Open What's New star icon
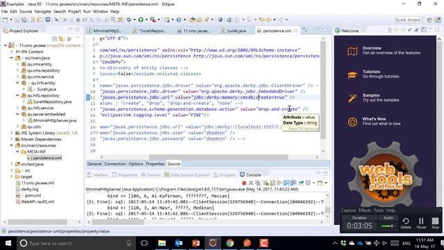The image size is (444, 250). (352, 122)
